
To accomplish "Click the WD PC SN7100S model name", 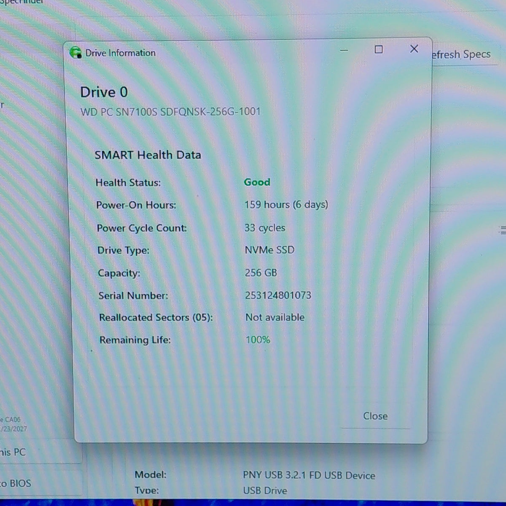I will pyautogui.click(x=170, y=112).
